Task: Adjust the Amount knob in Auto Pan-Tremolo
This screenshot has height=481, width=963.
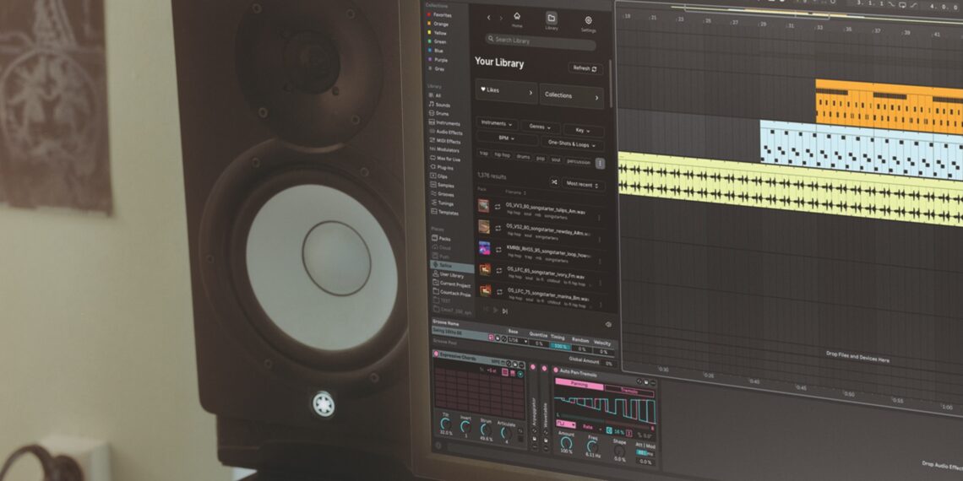Action: (x=566, y=443)
